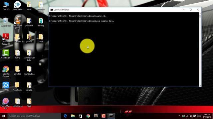The image size is (213, 119).
Task: Show hidden system tray icons
Action: point(180,116)
